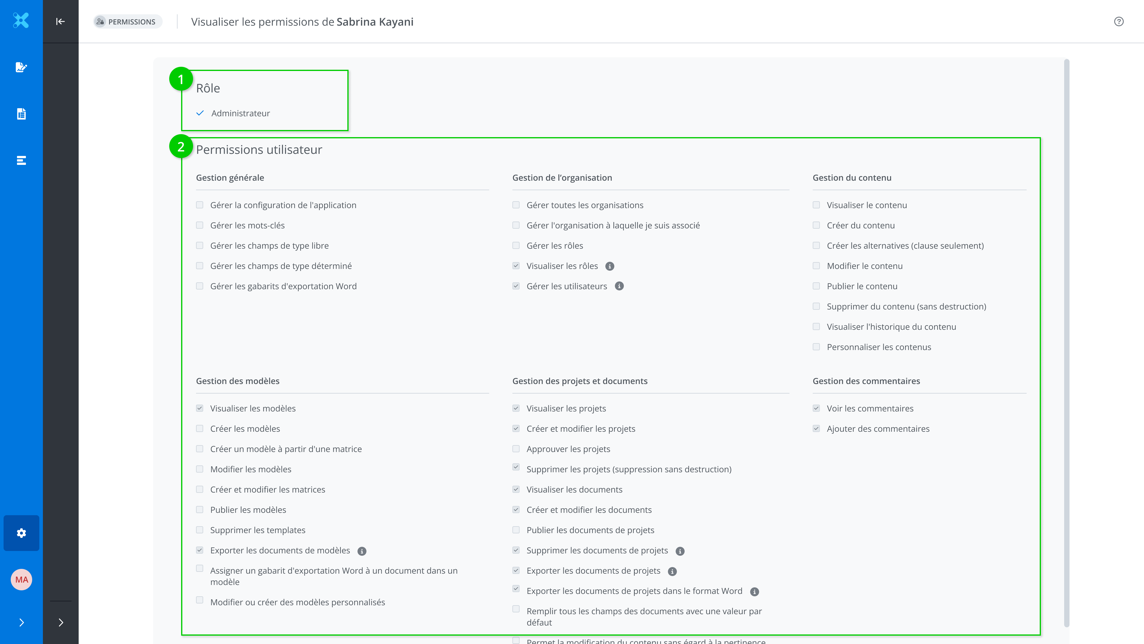The width and height of the screenshot is (1144, 644).
Task: Toggle the Approuver les projets checkbox
Action: pyautogui.click(x=516, y=449)
